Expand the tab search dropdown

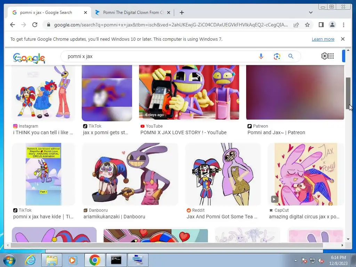310,13
